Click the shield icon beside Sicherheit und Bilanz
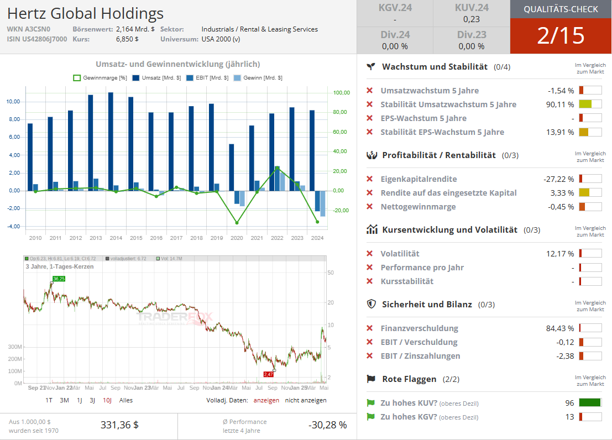The height and width of the screenshot is (440, 612). click(371, 304)
